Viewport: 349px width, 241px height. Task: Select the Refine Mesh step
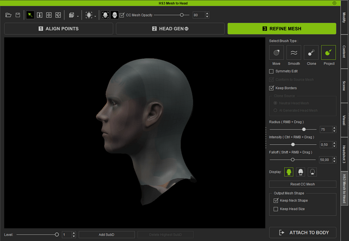282,29
